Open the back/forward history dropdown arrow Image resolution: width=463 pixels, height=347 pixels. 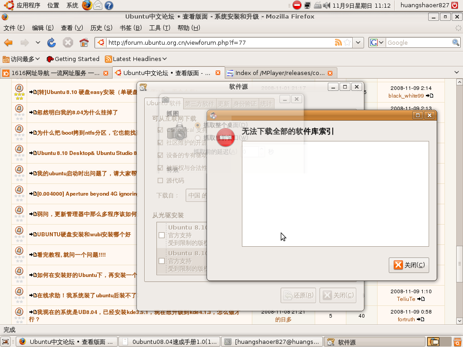point(38,42)
